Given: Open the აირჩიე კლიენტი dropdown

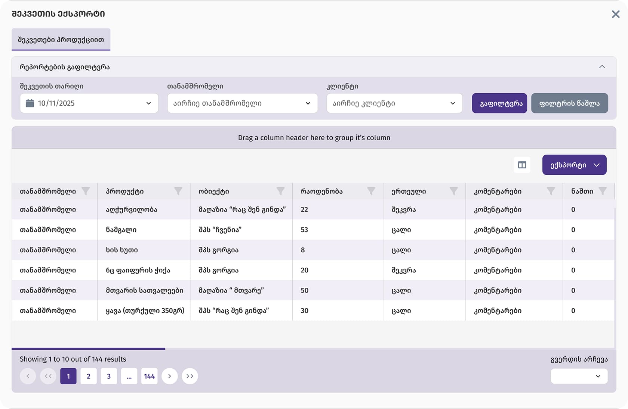Looking at the screenshot, I should click(x=394, y=103).
